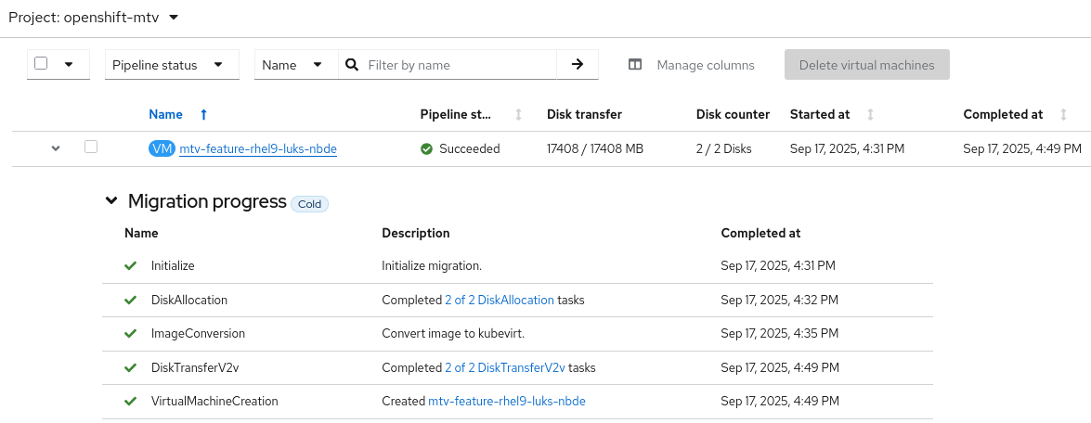The image size is (1091, 423).
Task: Sort by Name column ascending arrow
Action: click(x=203, y=115)
